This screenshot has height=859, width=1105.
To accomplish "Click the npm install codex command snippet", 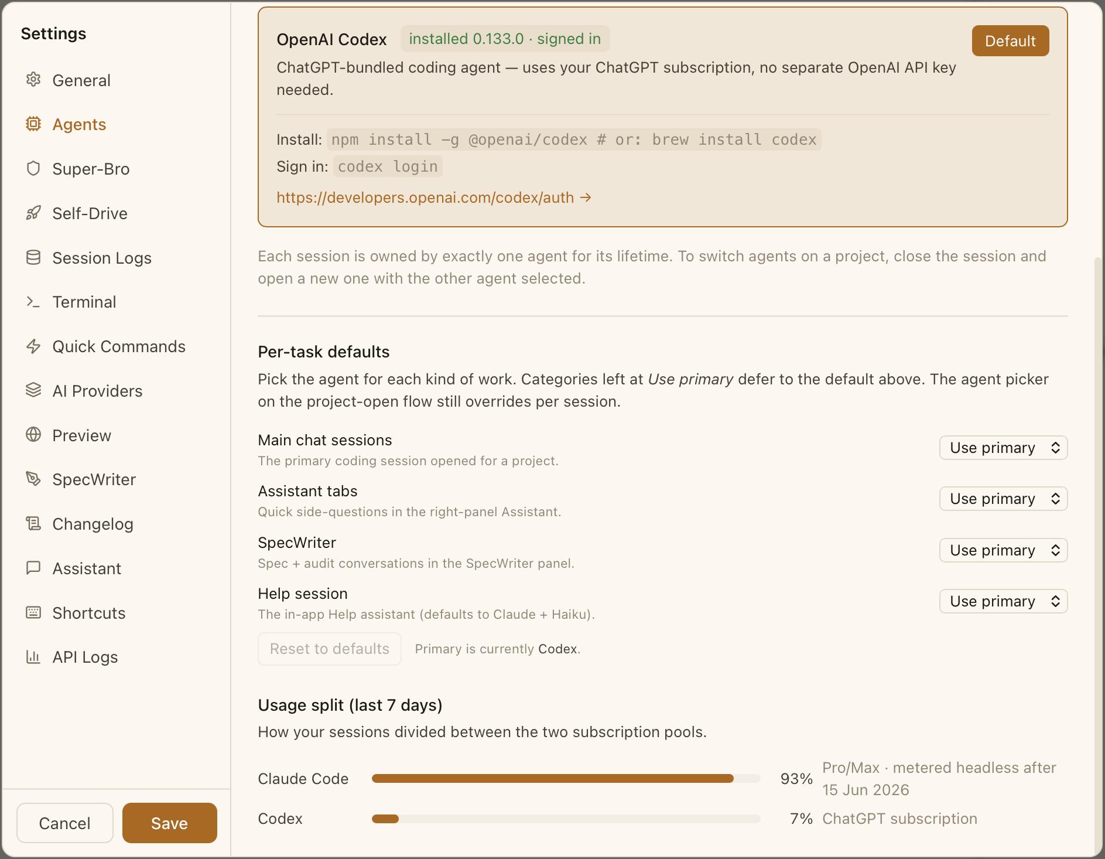I will point(574,139).
